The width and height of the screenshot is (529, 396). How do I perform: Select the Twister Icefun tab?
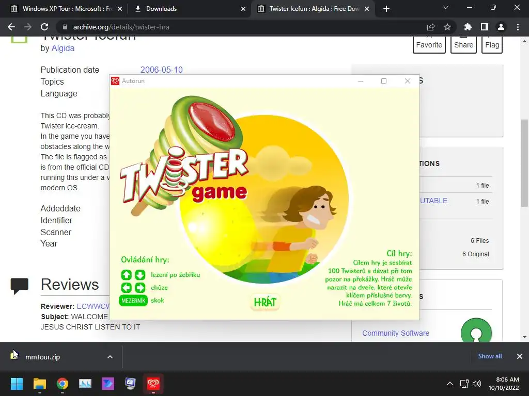[x=314, y=9]
